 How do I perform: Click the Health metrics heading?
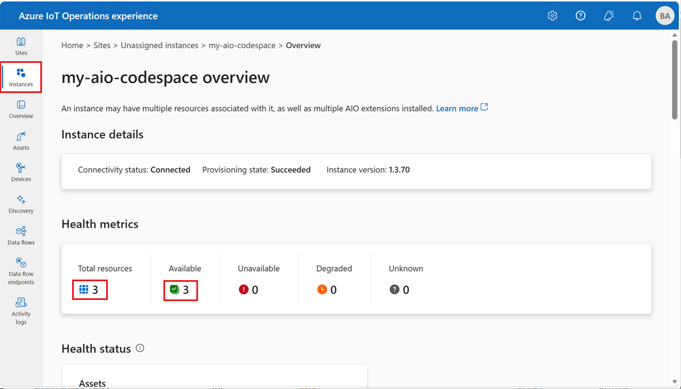click(x=100, y=224)
